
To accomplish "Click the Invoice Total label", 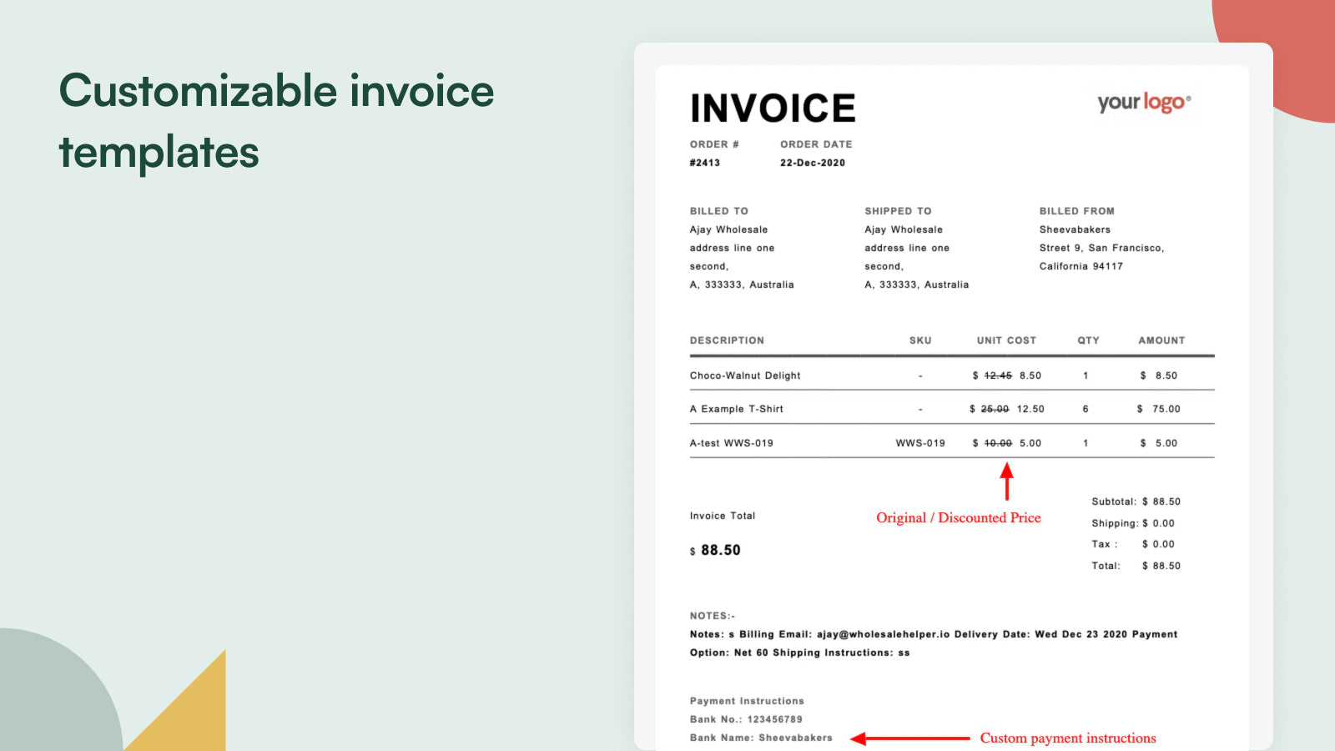I will (x=723, y=516).
